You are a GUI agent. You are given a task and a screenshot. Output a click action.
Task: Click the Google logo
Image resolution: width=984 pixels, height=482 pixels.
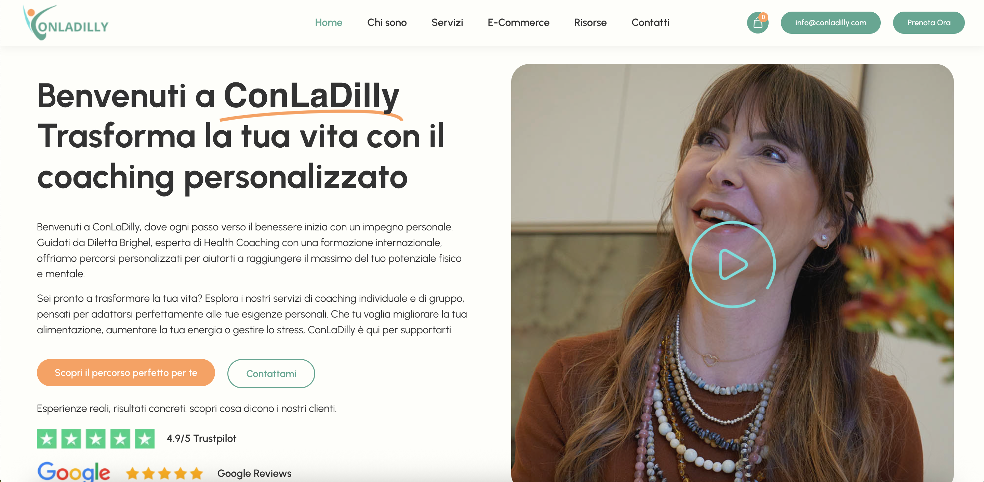point(74,472)
